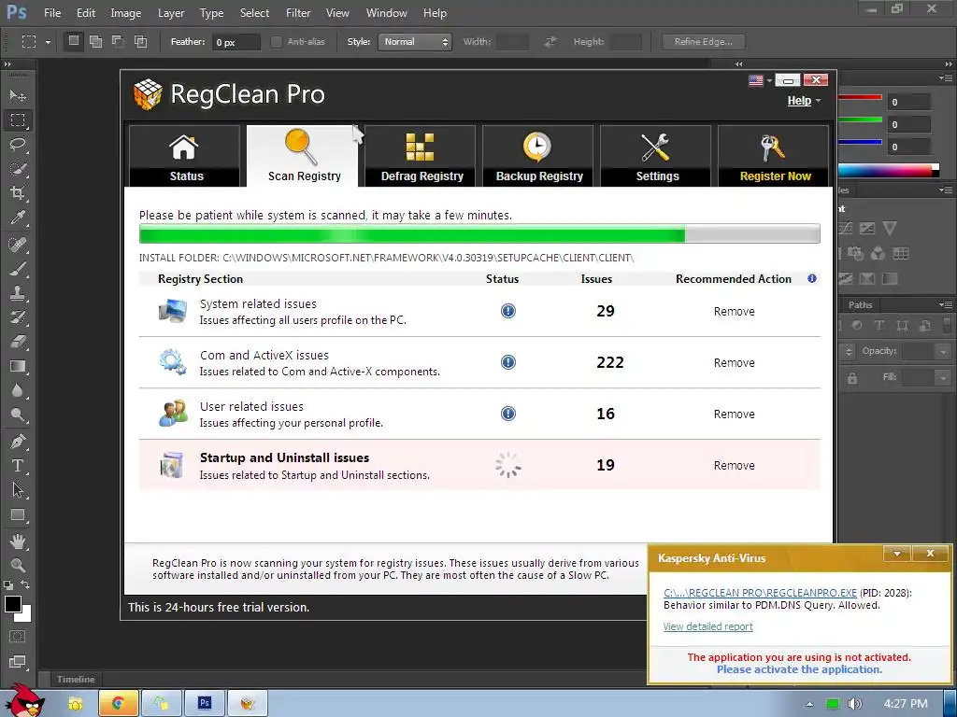Choose New selection mode button
The image size is (957, 717).
click(x=73, y=41)
